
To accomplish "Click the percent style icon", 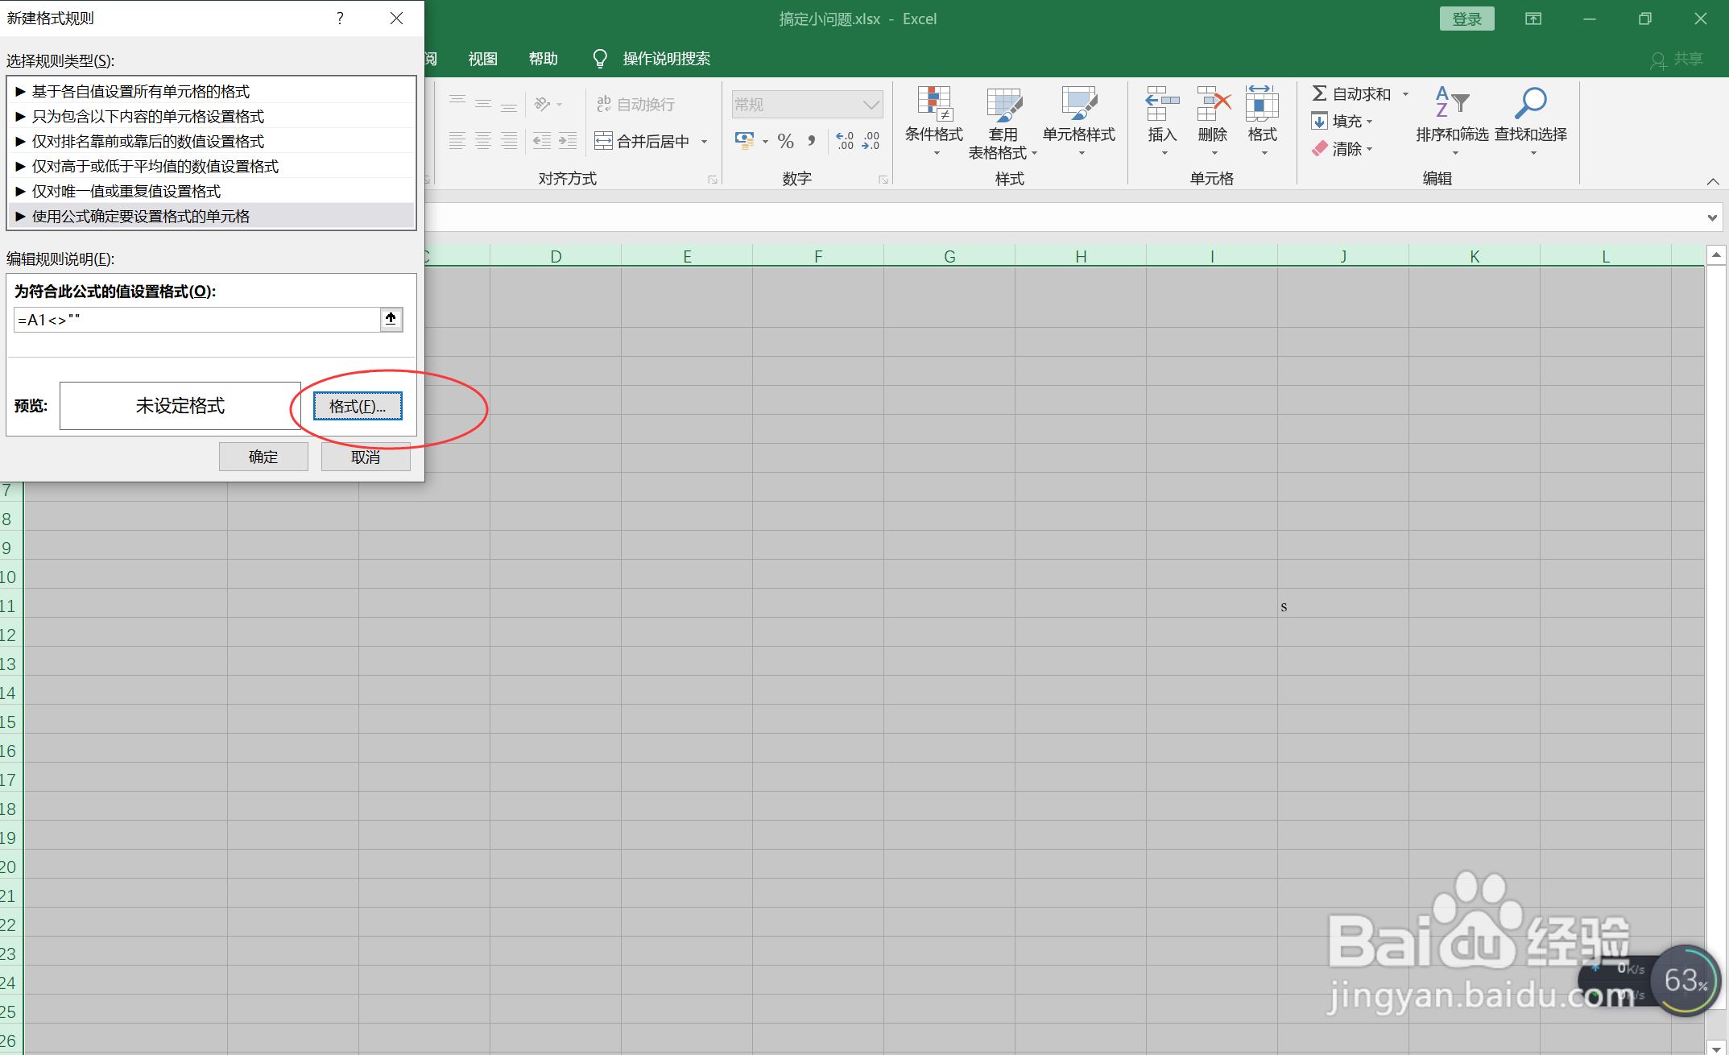I will click(x=786, y=142).
